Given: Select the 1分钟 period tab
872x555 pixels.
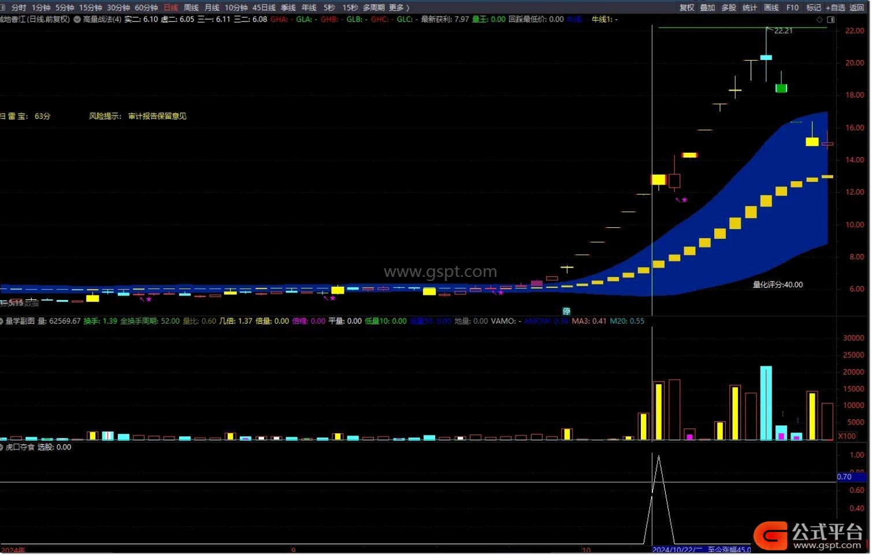Looking at the screenshot, I should [41, 7].
